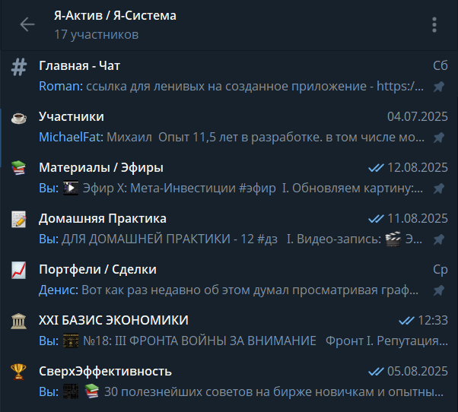Open the group header Я-Актив / Я-Система
The height and width of the screenshot is (412, 458).
point(115,16)
